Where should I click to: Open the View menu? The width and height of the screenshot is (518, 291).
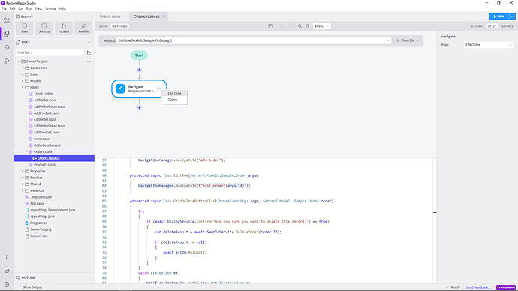point(38,9)
